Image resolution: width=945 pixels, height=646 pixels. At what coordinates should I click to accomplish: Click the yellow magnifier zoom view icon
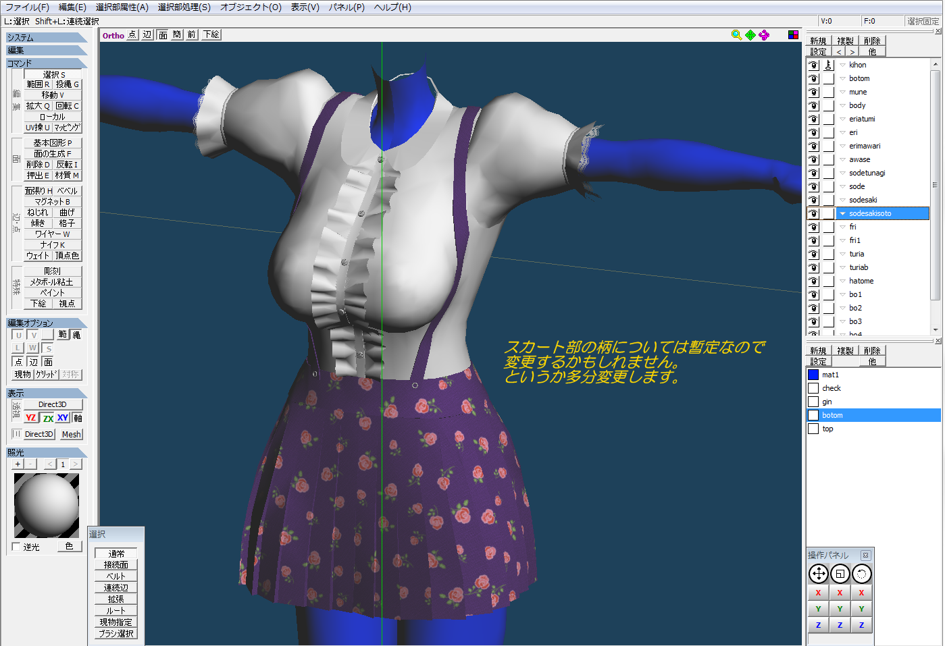pyautogui.click(x=736, y=34)
